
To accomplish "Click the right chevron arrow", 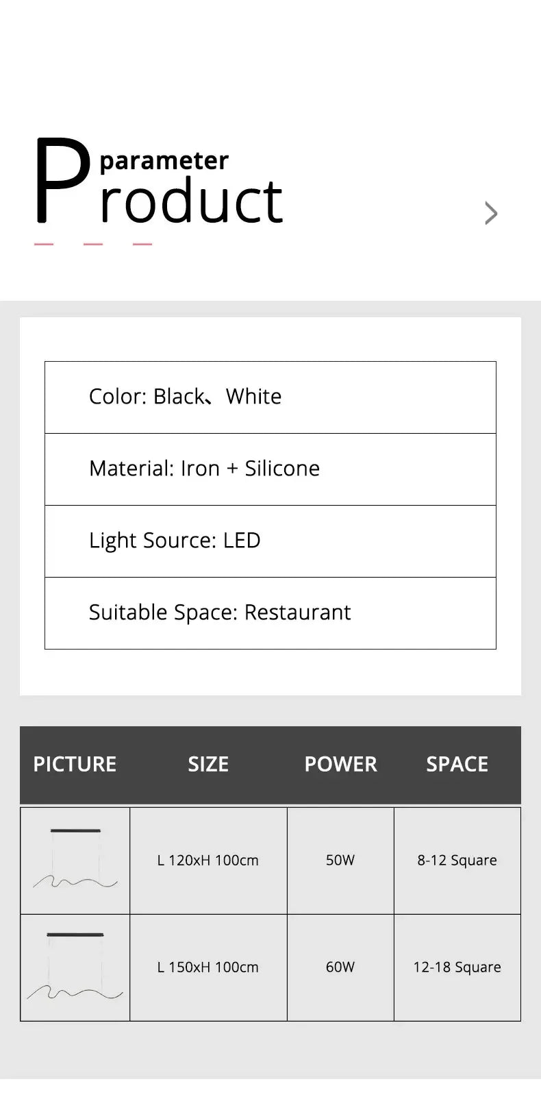I will click(491, 213).
